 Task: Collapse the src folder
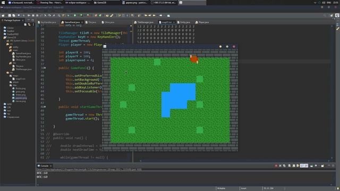10,44
